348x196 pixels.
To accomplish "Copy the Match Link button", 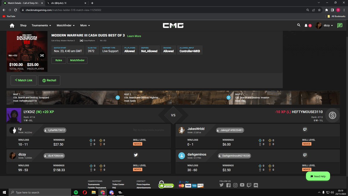I will [23, 80].
